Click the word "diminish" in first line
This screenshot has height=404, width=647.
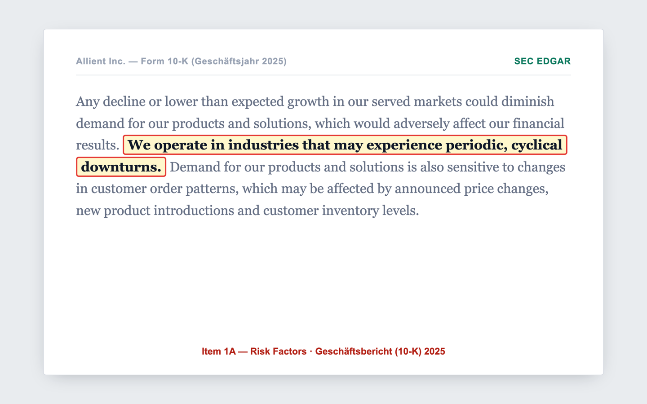(527, 101)
